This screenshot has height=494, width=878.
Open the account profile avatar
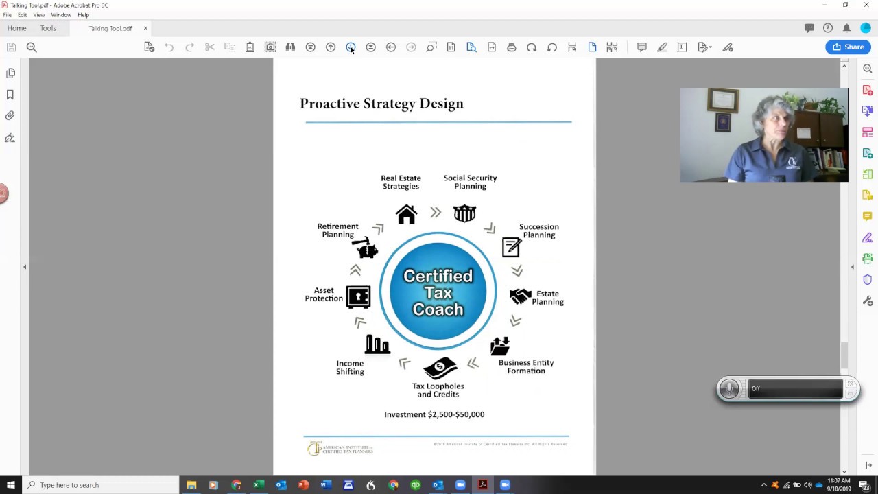click(866, 28)
